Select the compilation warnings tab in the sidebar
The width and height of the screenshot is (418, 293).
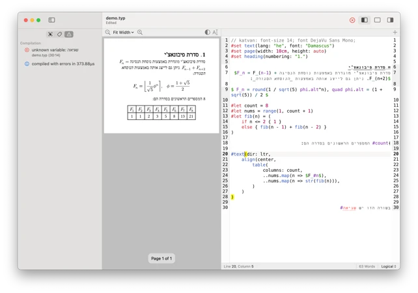coord(69,34)
